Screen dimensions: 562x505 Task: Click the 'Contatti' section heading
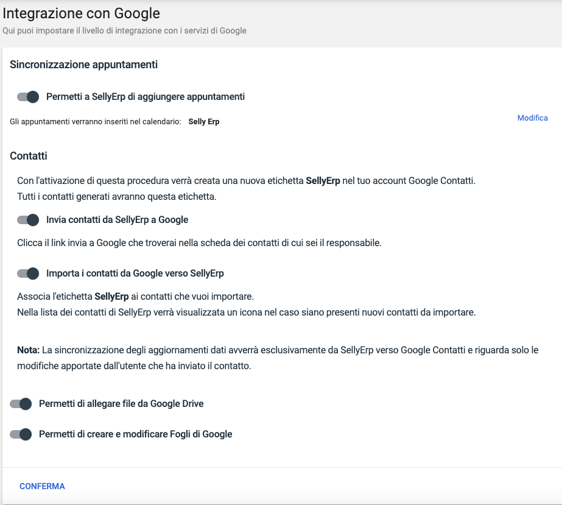29,156
